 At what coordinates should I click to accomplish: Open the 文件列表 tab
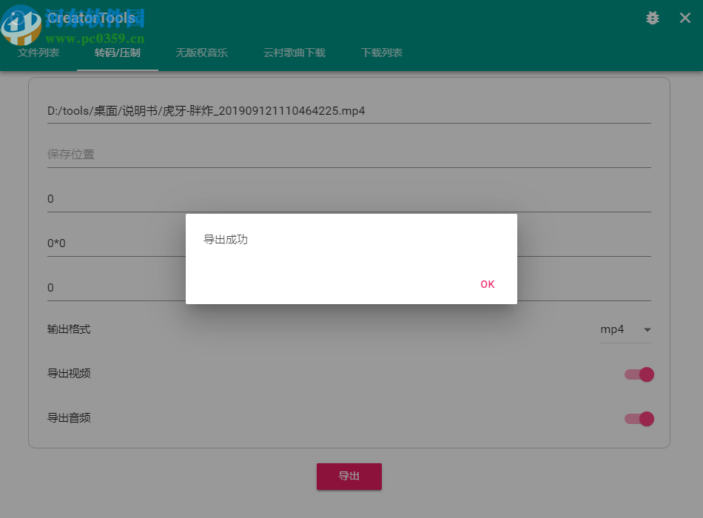point(38,53)
